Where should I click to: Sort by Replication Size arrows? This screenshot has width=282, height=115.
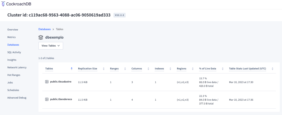pos(104,69)
